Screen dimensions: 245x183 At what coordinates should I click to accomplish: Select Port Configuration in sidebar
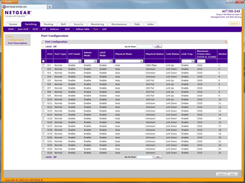point(16,38)
